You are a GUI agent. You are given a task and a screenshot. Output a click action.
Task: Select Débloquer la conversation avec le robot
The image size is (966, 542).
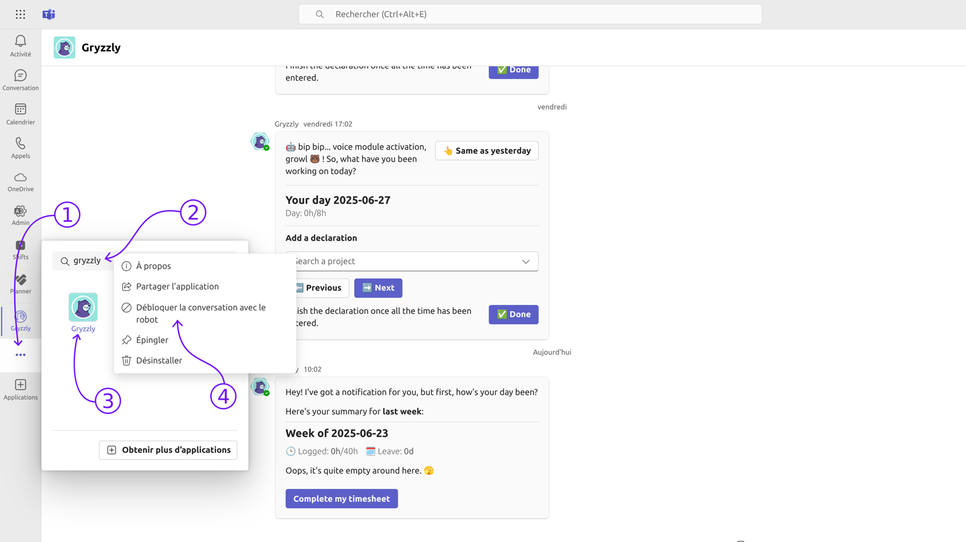click(x=205, y=314)
